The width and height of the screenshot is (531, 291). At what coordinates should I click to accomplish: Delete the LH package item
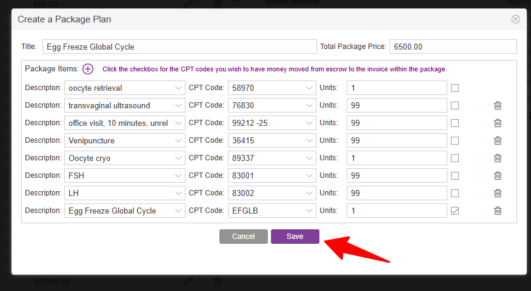[498, 193]
